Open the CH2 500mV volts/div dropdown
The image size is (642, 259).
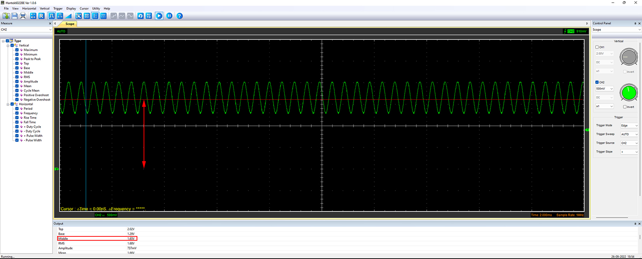tap(605, 89)
